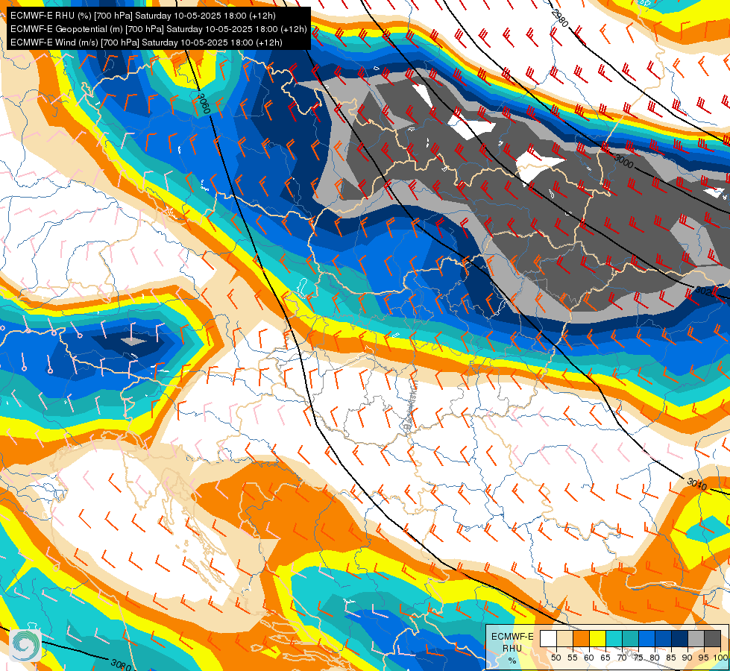Click the ECMWF-E RHU (%) header line
This screenshot has width=730, height=671.
point(143,16)
